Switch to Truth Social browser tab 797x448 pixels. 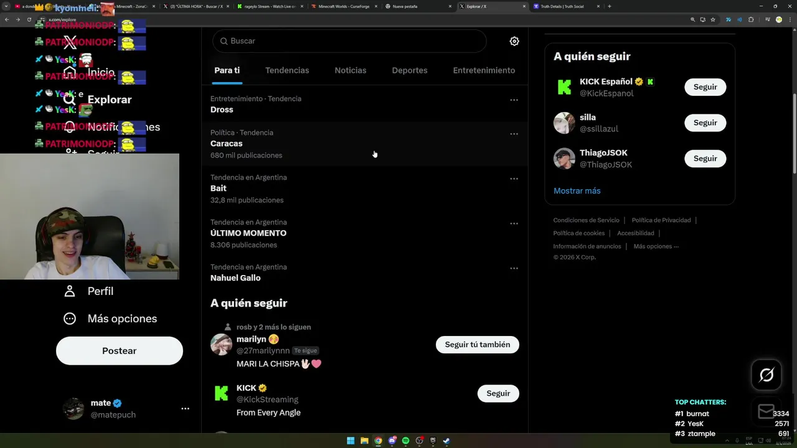click(x=566, y=6)
